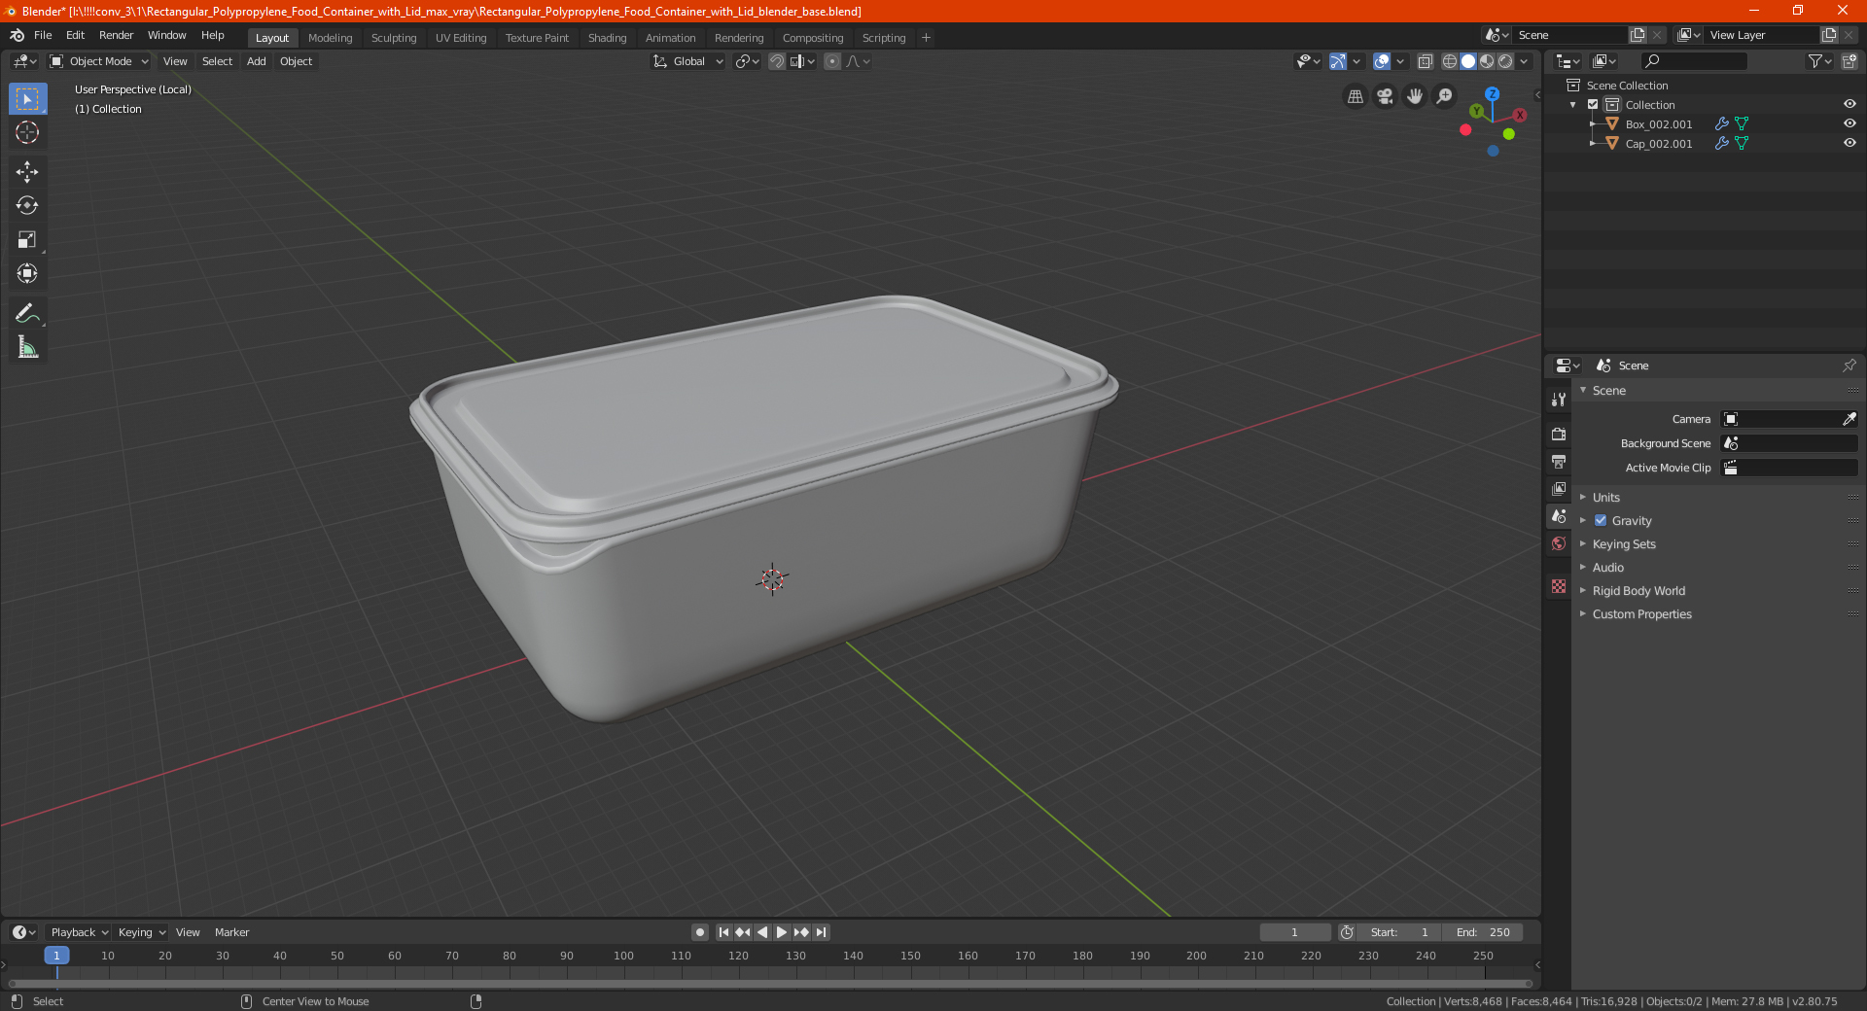
Task: Activate the Move tool
Action: 27,172
